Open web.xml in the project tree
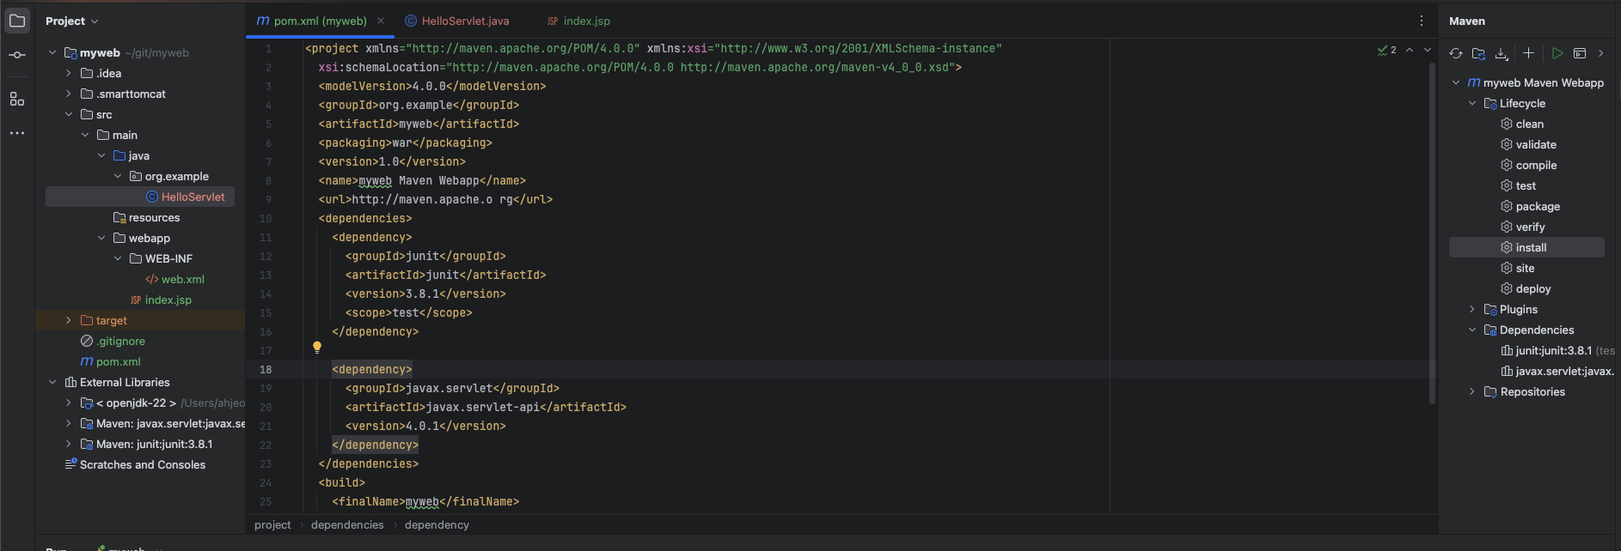The height and width of the screenshot is (551, 1621). pyautogui.click(x=182, y=279)
